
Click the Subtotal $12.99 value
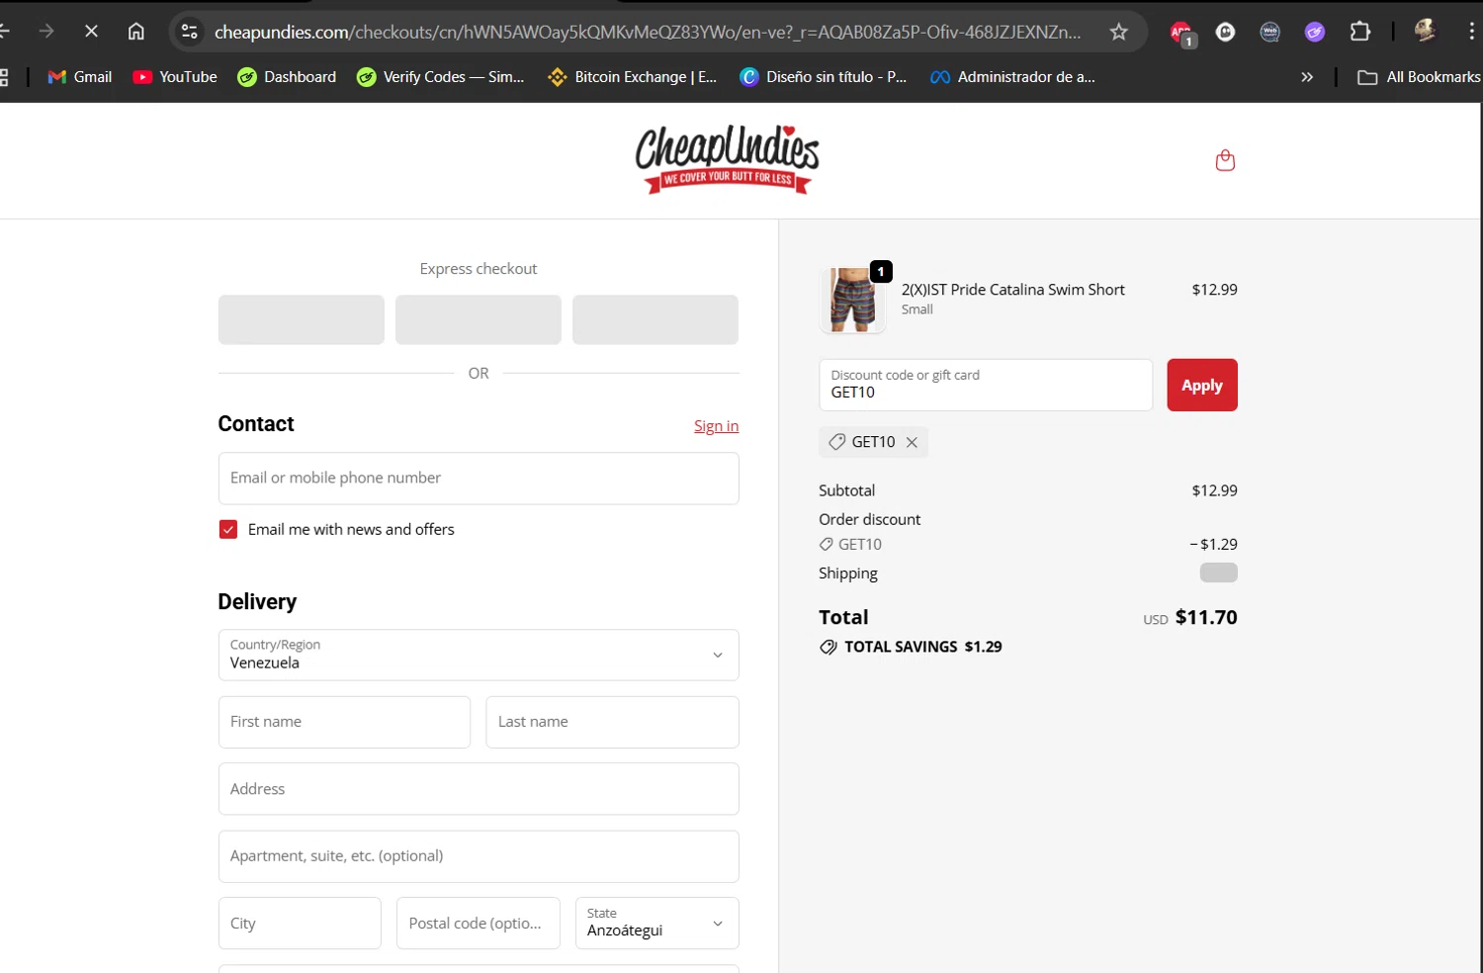tap(1214, 490)
